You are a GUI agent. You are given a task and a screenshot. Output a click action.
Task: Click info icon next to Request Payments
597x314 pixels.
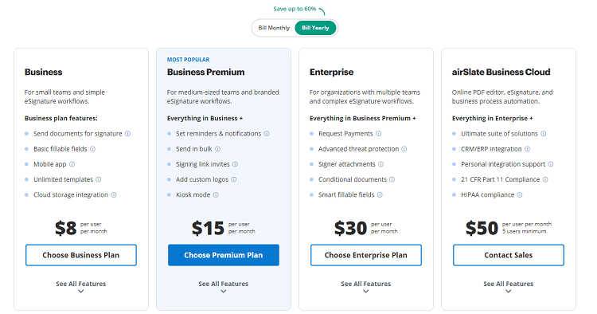378,134
